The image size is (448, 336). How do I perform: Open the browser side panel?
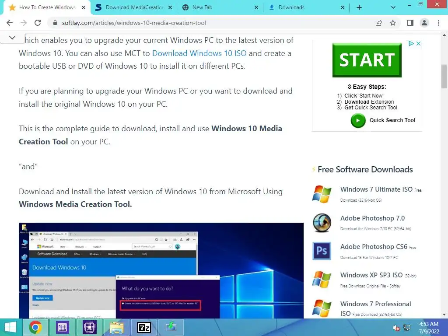click(410, 23)
